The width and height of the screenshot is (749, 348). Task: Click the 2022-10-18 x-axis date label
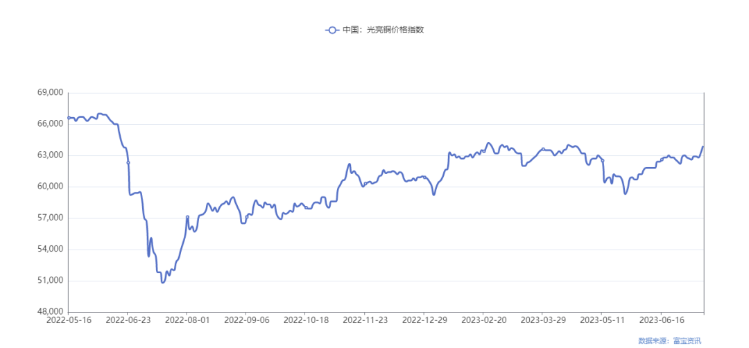coord(305,320)
